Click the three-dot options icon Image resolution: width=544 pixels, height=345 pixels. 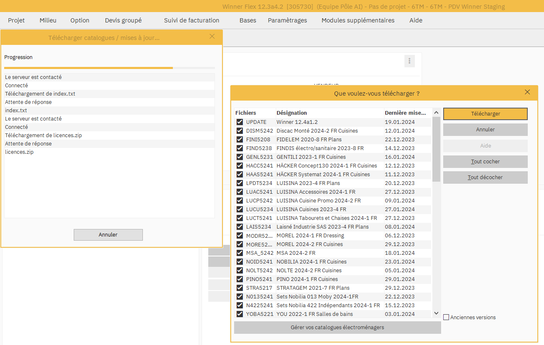pos(409,61)
